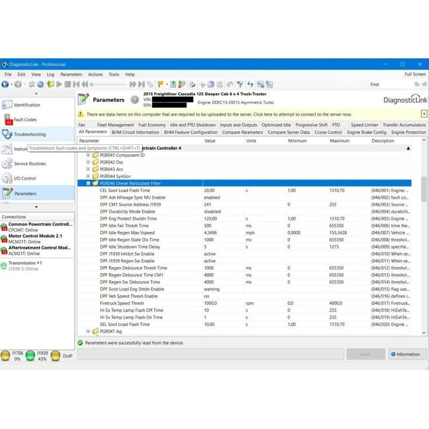Select the Cruise Control tab
This screenshot has height=429, width=429.
point(328,132)
